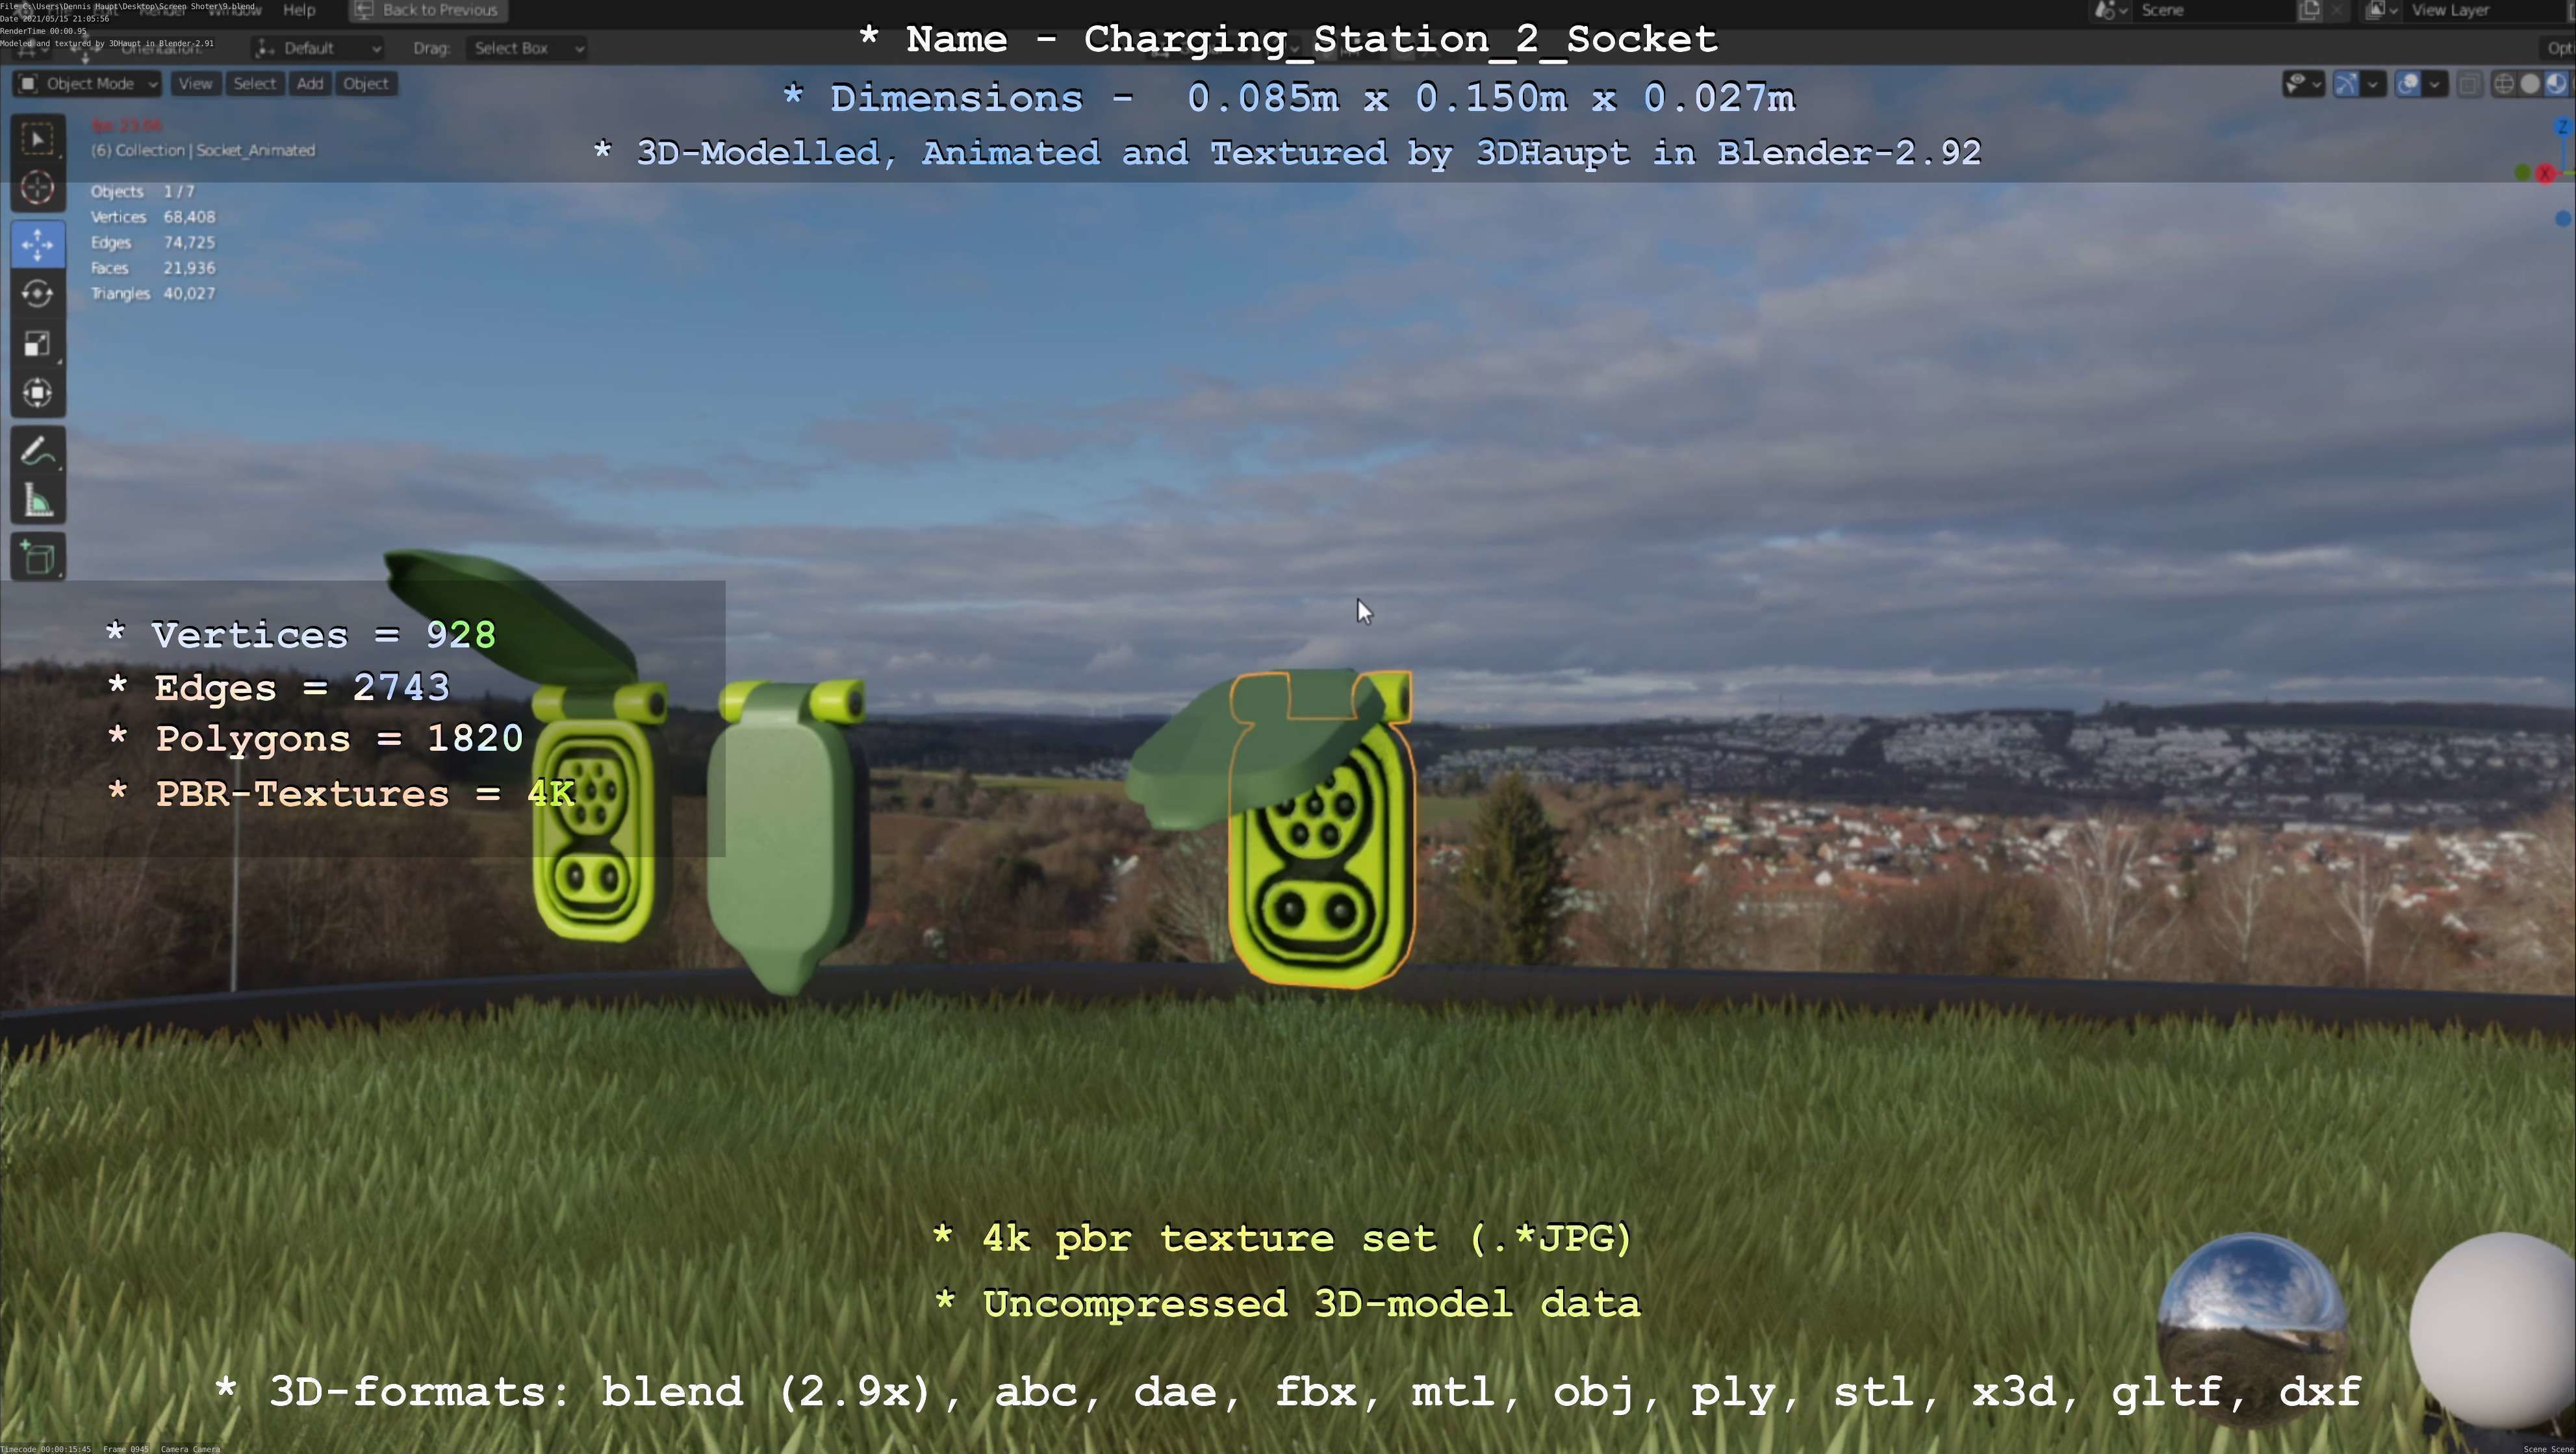
Task: Expand the overlays options arrow
Action: coord(2435,84)
